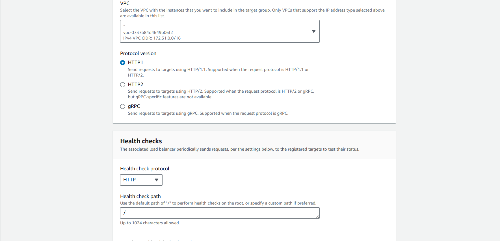Select the HTTP1 radio button
The width and height of the screenshot is (500, 241).
[x=123, y=63]
